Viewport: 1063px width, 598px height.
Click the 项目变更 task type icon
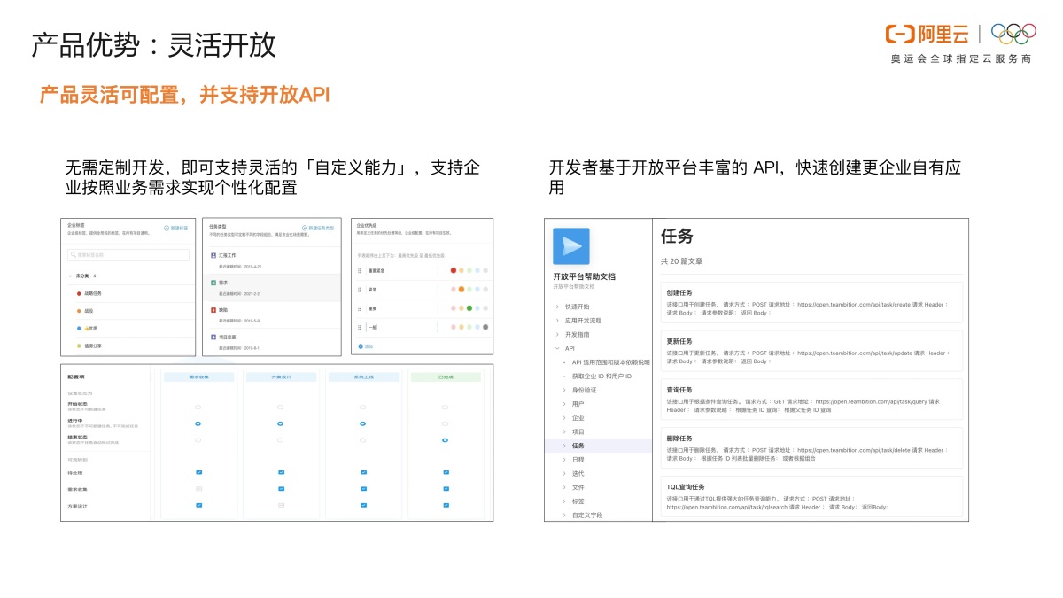coord(213,337)
